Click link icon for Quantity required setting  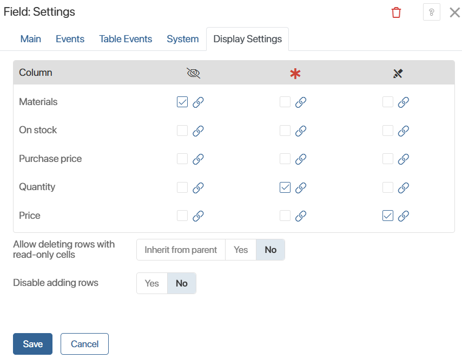(x=301, y=187)
